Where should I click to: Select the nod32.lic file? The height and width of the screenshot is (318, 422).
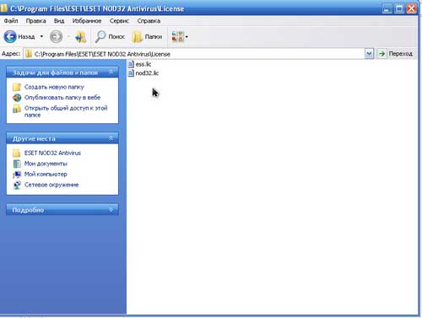(x=143, y=73)
